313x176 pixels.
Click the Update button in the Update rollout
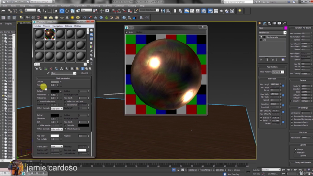click(303, 155)
